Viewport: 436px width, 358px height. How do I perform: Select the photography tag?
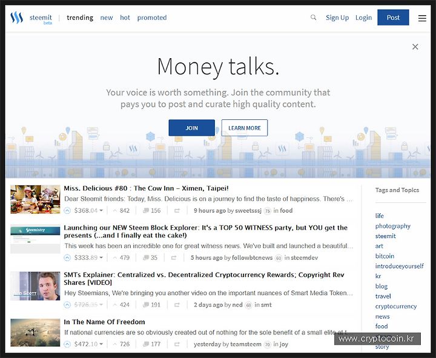[x=392, y=226]
